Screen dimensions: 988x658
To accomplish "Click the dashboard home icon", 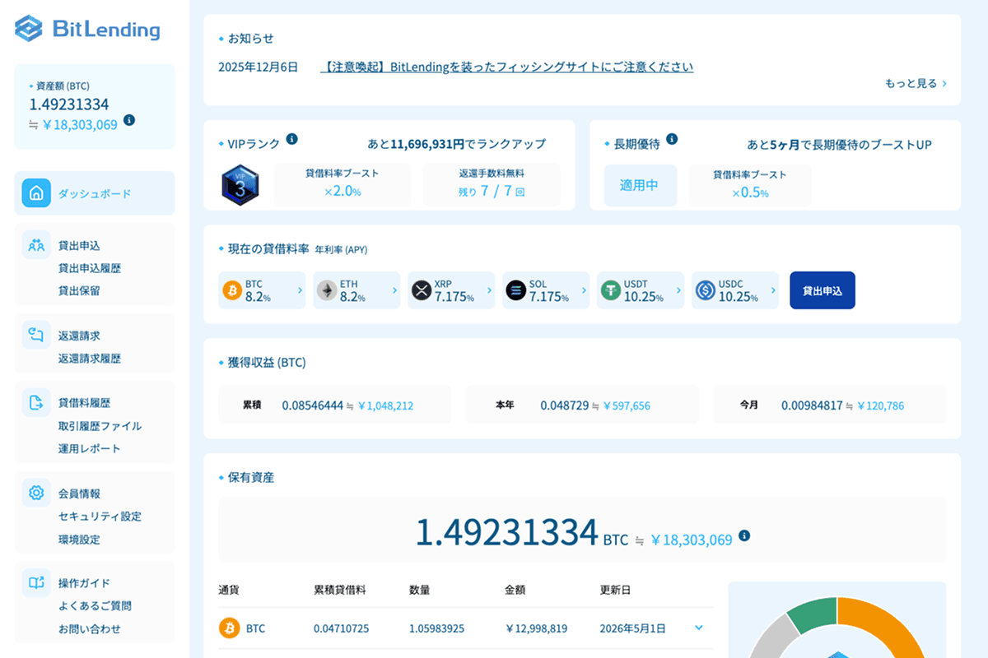I will (36, 193).
